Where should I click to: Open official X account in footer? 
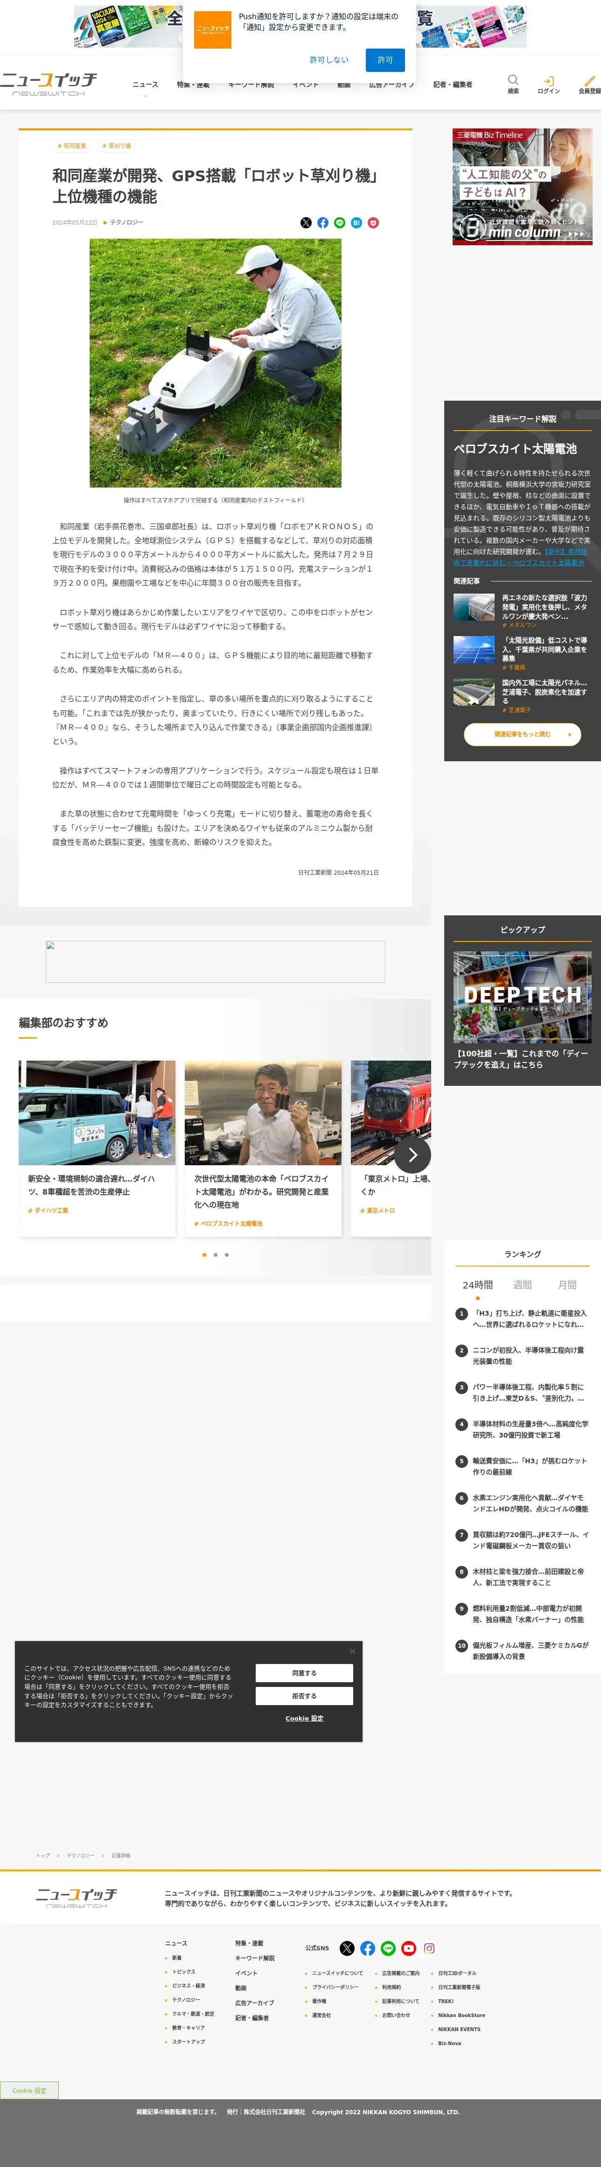pos(347,1948)
